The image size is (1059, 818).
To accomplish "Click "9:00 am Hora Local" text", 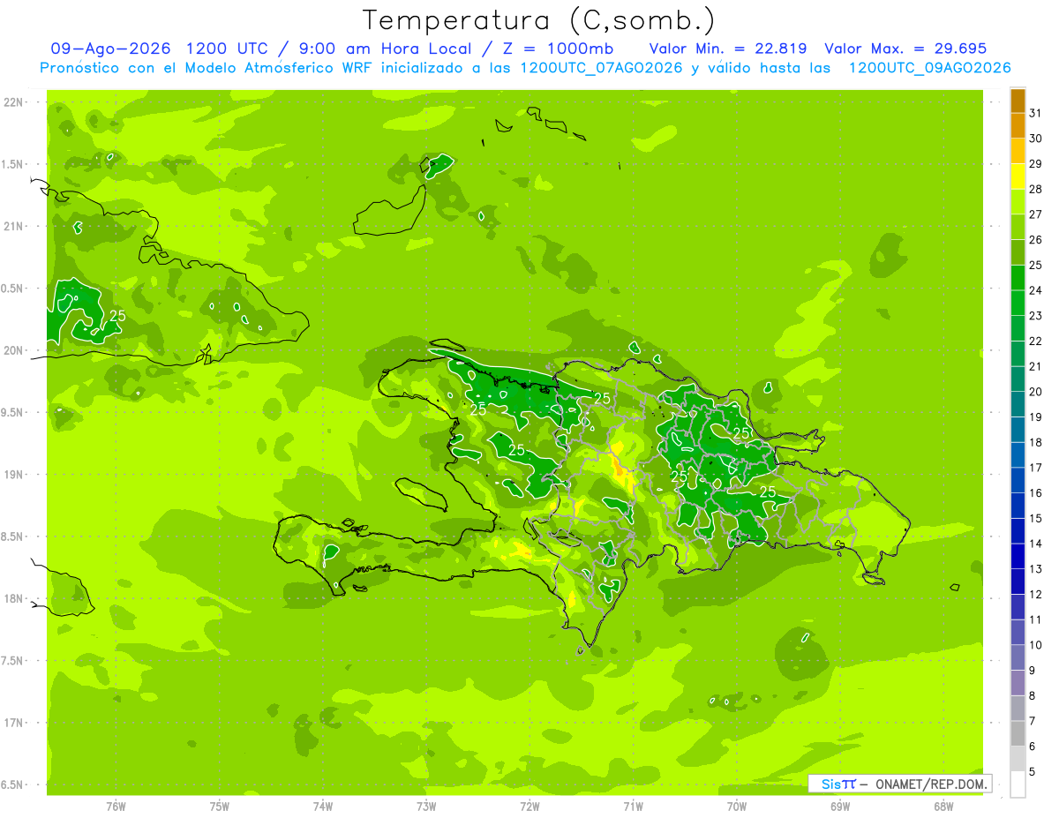I will click(385, 49).
